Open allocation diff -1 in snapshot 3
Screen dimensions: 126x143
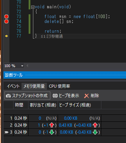(46, 132)
